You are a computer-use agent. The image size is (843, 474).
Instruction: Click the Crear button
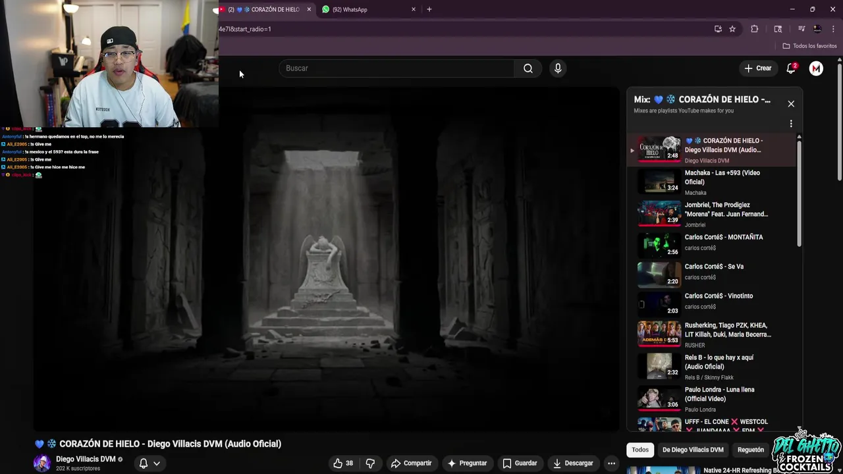[758, 68]
